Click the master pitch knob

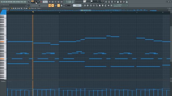pos(29,5)
